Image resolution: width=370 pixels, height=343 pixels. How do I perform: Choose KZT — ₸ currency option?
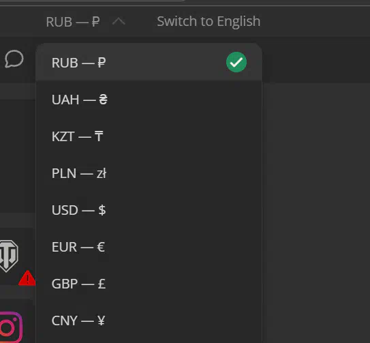tap(149, 136)
